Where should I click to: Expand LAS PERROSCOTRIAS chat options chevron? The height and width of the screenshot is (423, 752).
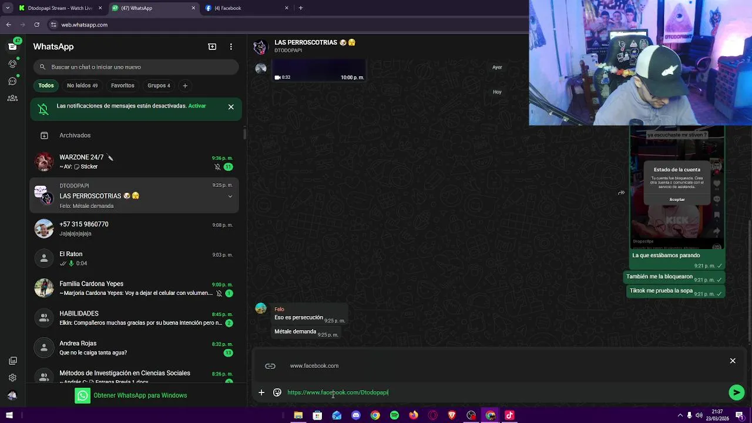click(x=230, y=196)
